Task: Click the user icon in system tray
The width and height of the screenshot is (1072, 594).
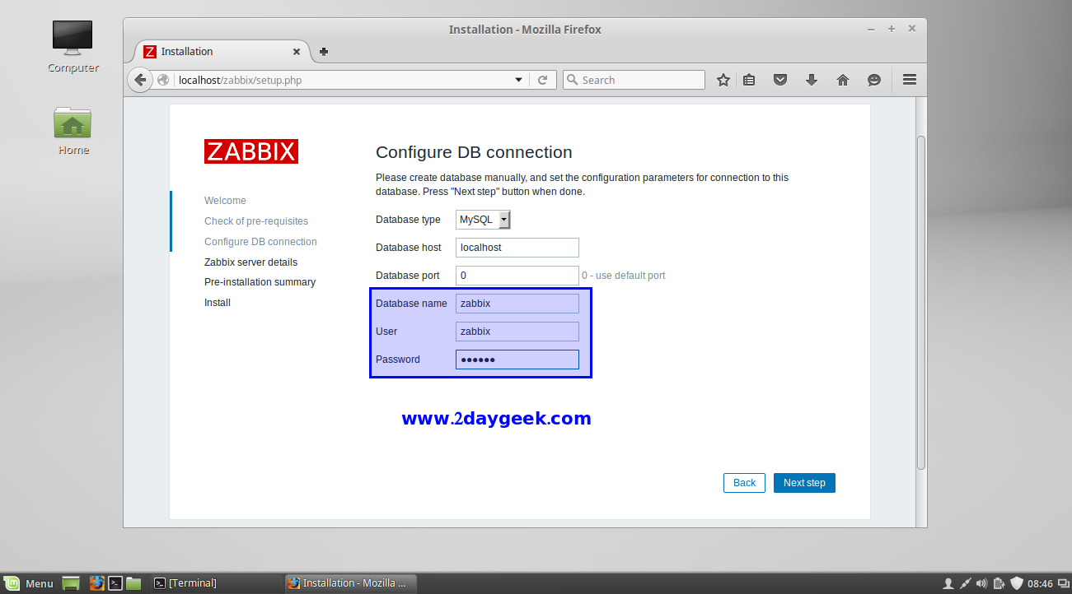Action: (948, 584)
